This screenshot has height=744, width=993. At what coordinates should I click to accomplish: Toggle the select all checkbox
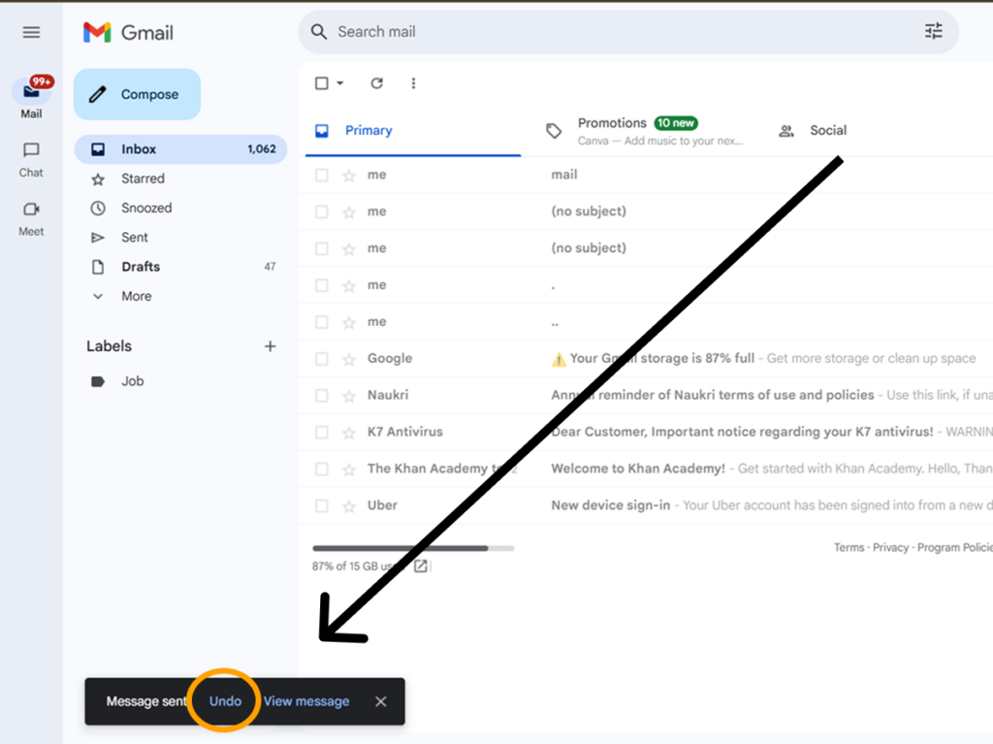322,83
